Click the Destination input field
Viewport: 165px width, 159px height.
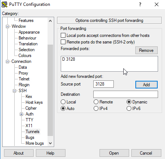pos(125,94)
